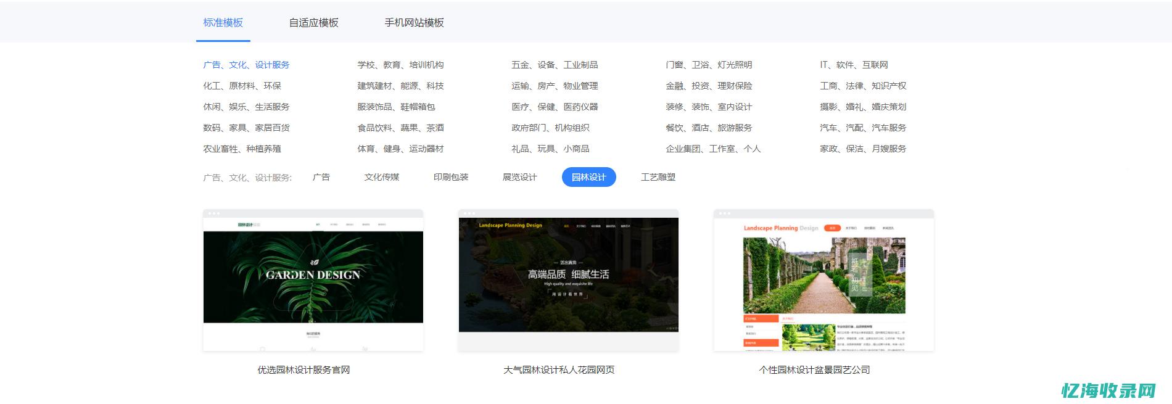This screenshot has height=404, width=1172.
Task: Choose the 工商、法律、知识产权 category
Action: [x=863, y=86]
